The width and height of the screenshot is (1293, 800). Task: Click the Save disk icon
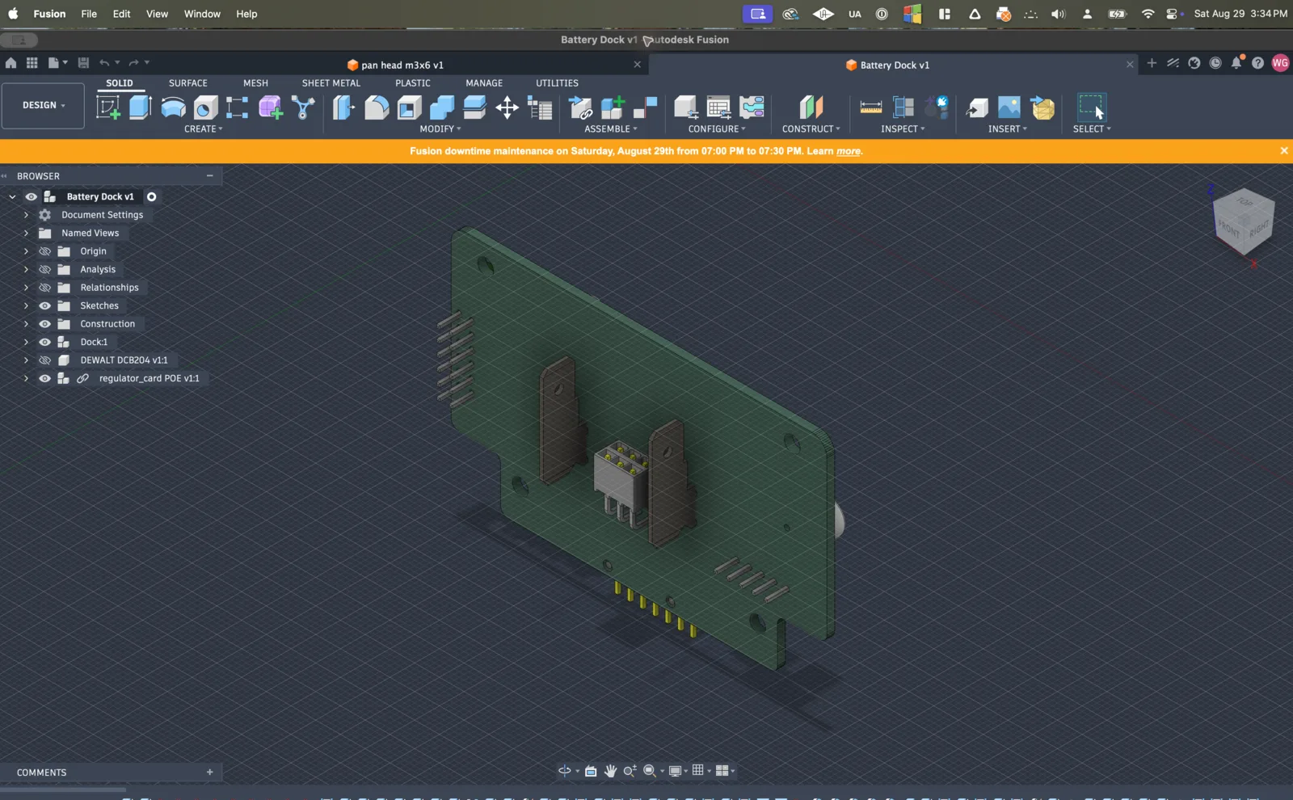point(83,62)
